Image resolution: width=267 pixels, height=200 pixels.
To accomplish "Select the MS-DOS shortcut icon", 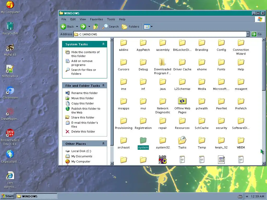I will tap(163, 160).
